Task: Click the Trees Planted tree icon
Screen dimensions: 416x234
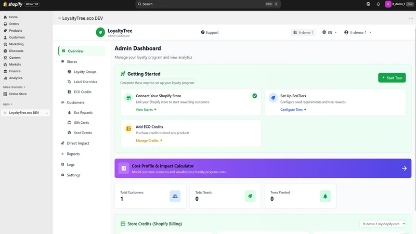Action: pos(326,196)
